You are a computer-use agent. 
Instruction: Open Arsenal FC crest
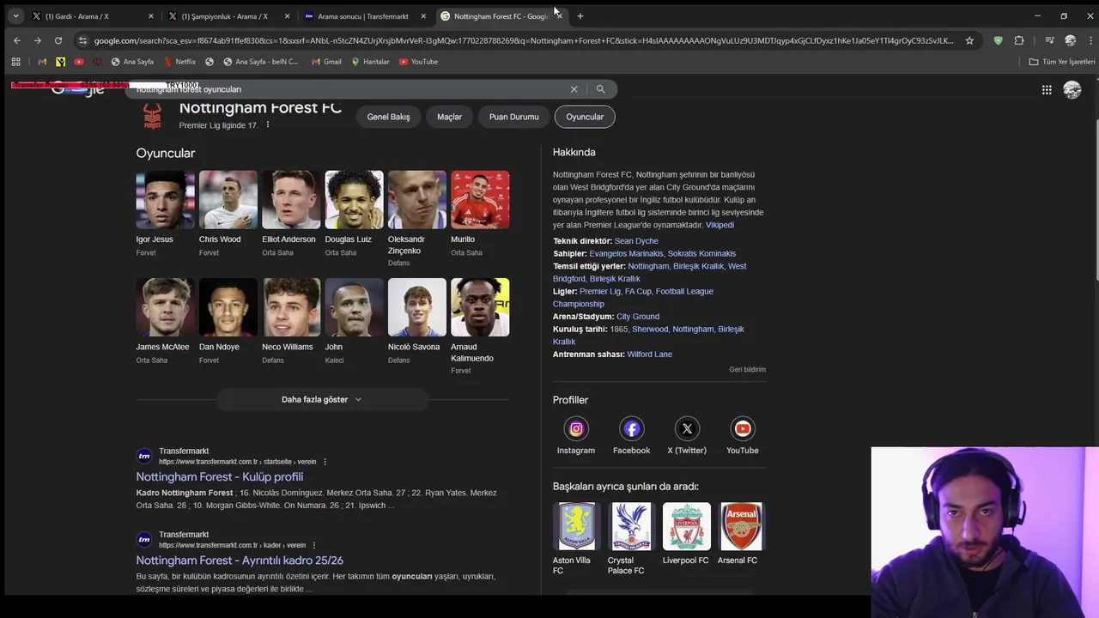tap(741, 526)
